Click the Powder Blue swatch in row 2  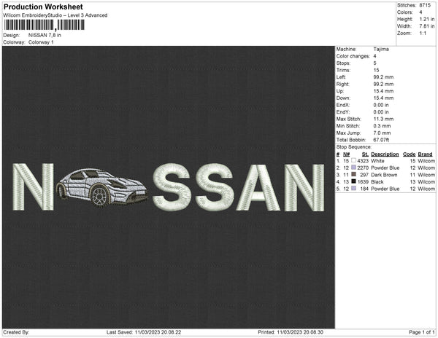[353, 168]
